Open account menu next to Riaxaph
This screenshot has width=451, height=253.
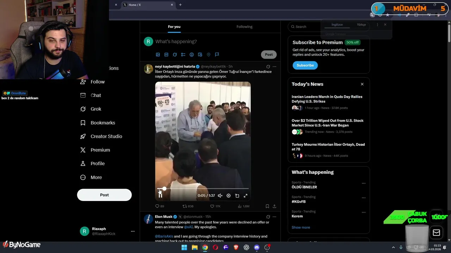tap(133, 231)
